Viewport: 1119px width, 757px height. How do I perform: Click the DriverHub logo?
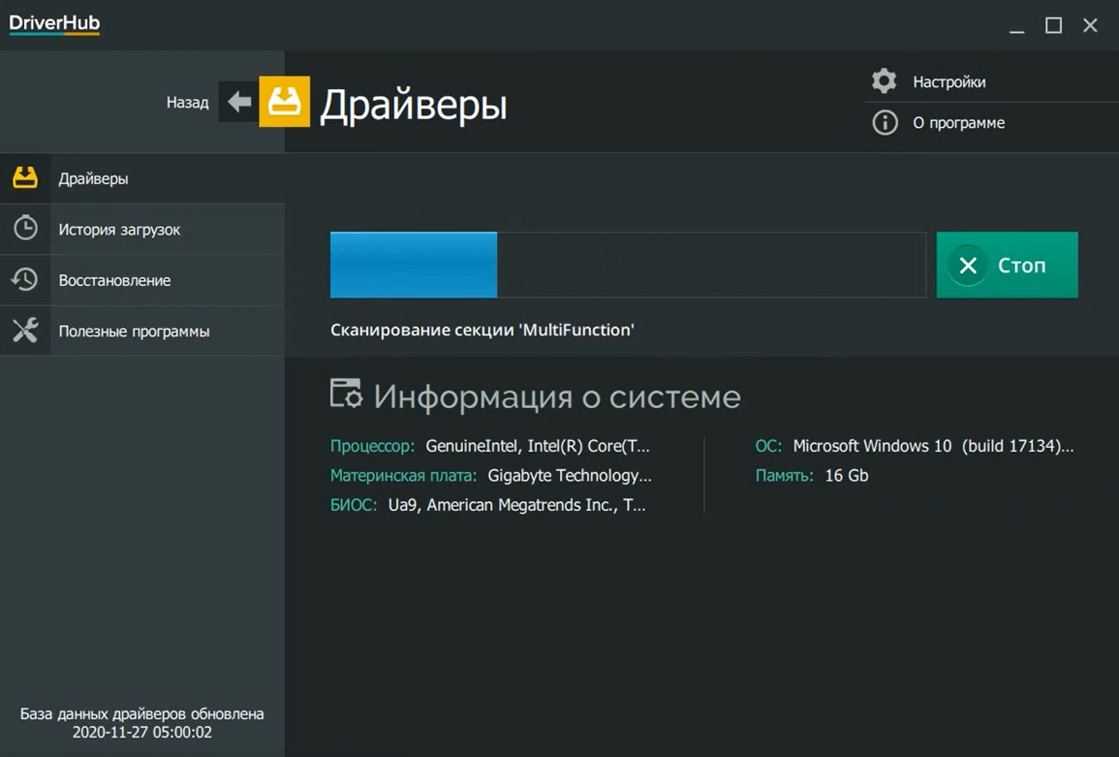point(55,23)
